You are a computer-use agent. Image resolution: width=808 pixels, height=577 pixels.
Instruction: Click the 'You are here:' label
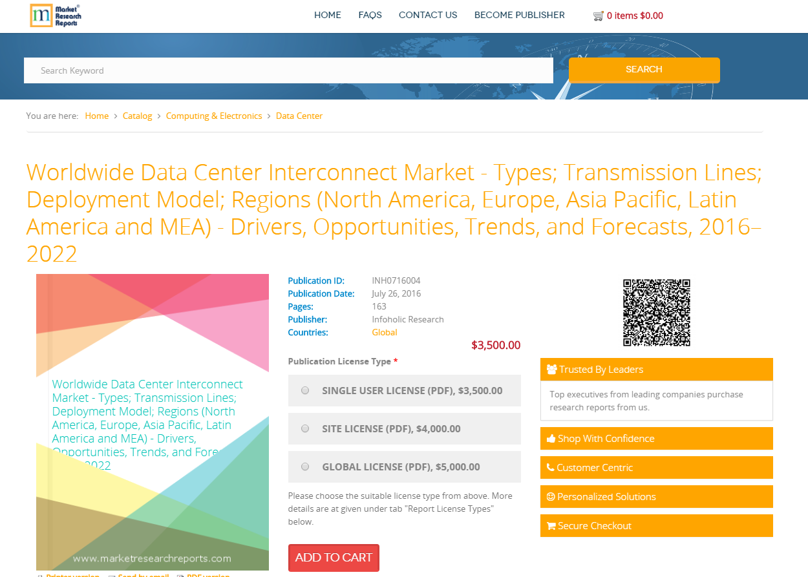(52, 116)
